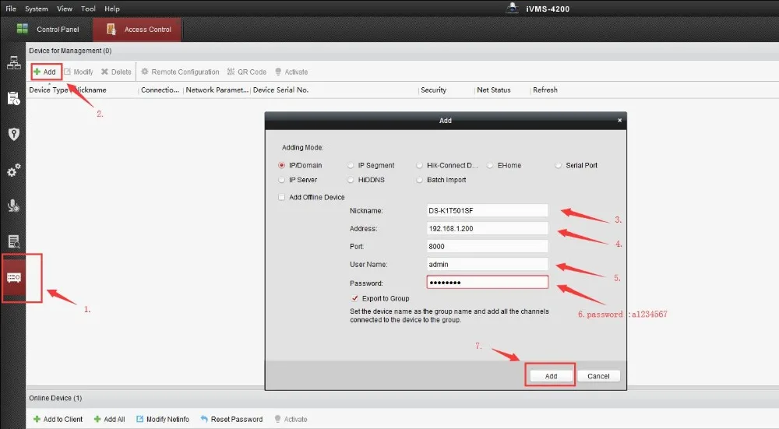This screenshot has width=779, height=429.
Task: Select IP Server adding mode
Action: pos(282,180)
